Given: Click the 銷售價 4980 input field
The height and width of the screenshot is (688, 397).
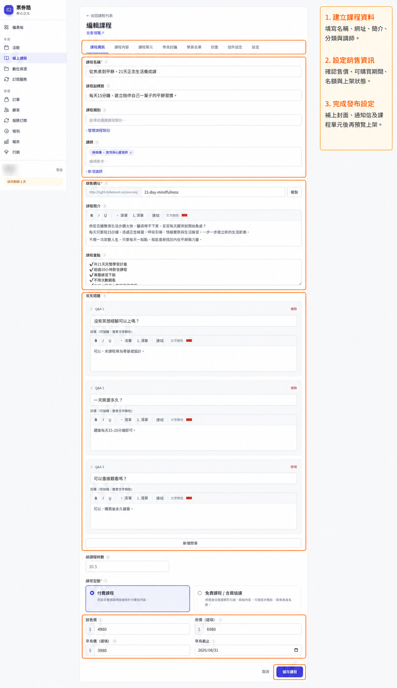Looking at the screenshot, I should (x=142, y=629).
